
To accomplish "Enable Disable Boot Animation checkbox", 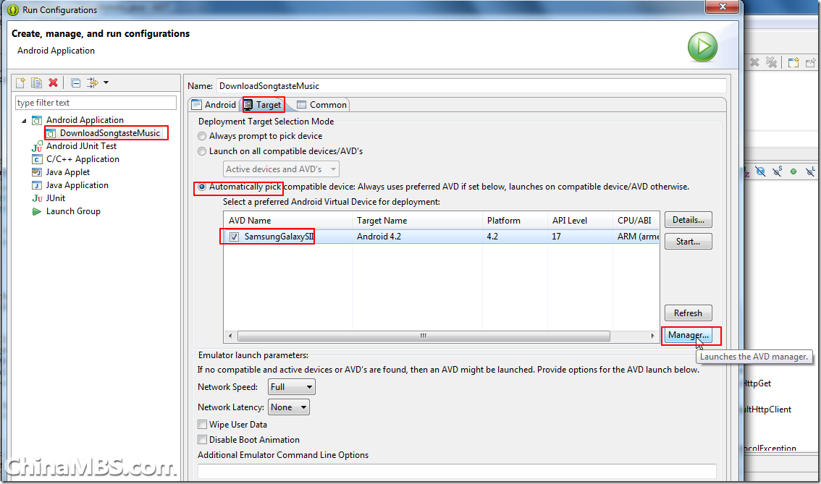I will click(x=202, y=440).
